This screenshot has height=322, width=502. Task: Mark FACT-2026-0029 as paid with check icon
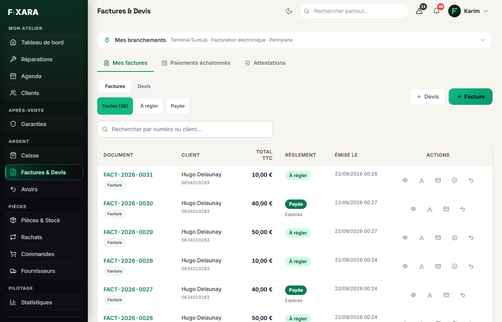455,238
